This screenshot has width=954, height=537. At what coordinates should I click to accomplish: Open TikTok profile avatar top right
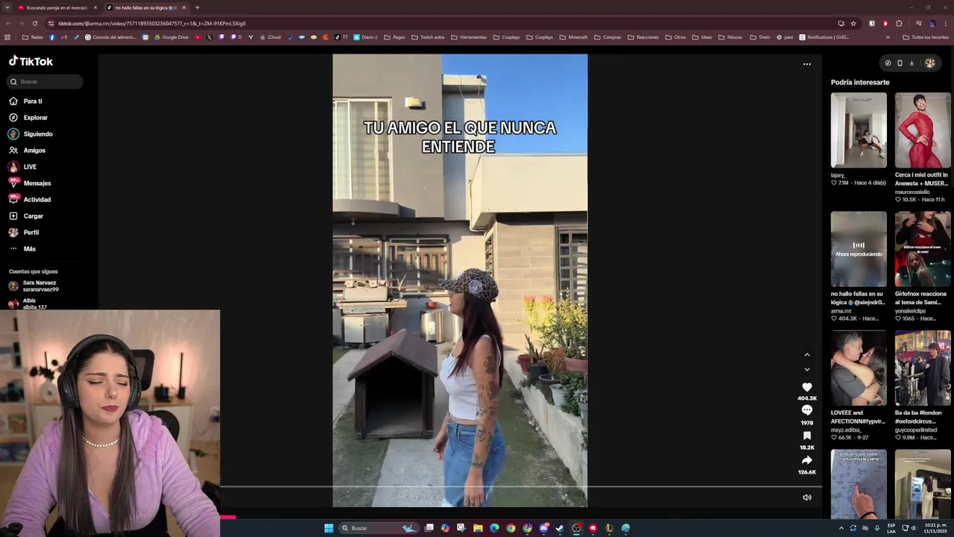pos(929,63)
